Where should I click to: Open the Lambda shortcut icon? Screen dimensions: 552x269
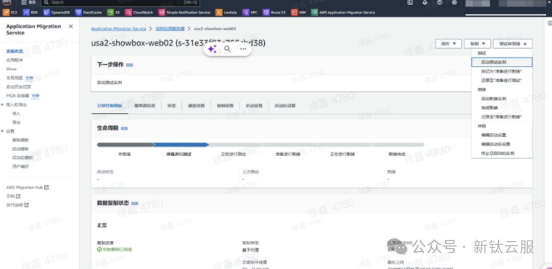(219, 12)
